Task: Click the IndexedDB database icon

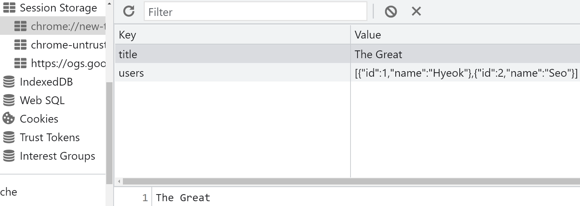Action: [x=9, y=82]
